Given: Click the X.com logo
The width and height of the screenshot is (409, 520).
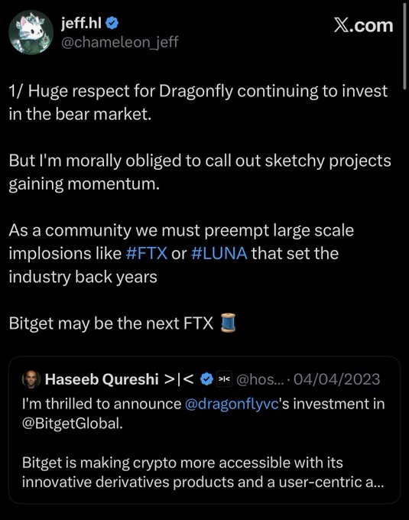Looking at the screenshot, I should click(363, 25).
